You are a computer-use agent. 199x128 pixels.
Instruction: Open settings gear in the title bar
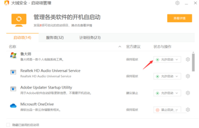pos(178,3)
